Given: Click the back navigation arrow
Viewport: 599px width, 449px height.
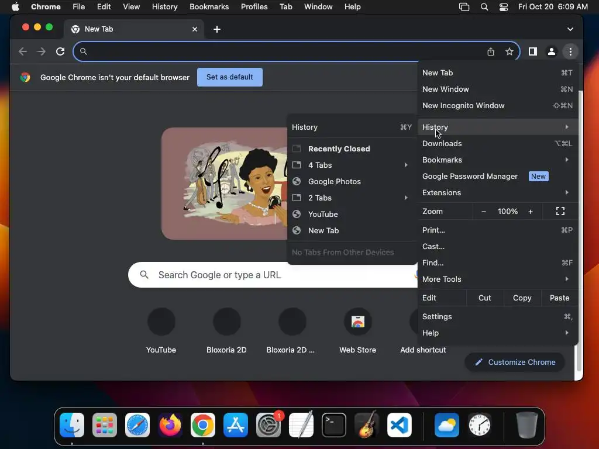Looking at the screenshot, I should tap(23, 51).
